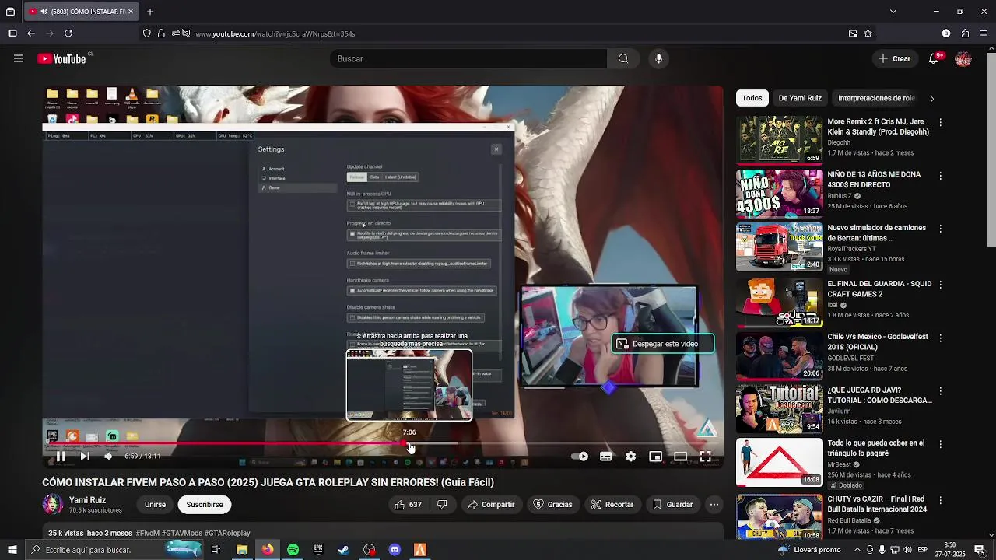Click the #FiveM hashtag link
Screen dimensions: 996x560
[147, 534]
